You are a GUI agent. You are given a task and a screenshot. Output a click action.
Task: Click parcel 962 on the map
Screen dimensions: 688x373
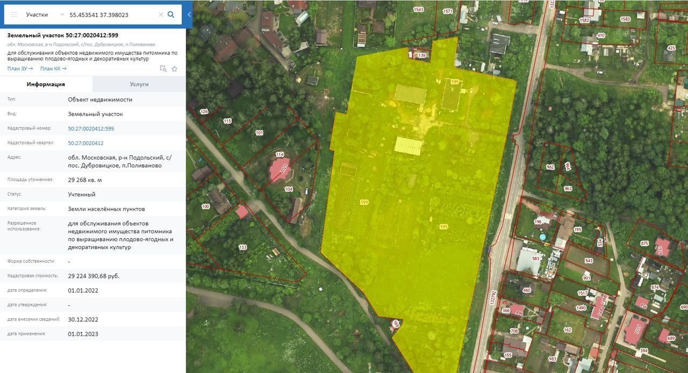549,168
